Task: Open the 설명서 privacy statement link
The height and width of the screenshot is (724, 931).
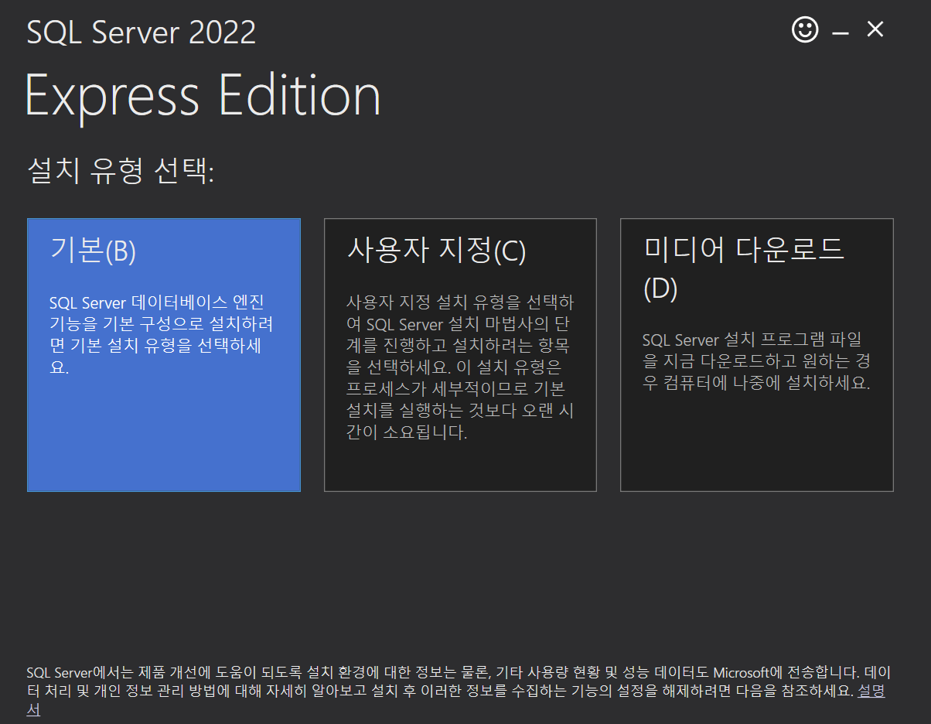Action: [x=871, y=692]
